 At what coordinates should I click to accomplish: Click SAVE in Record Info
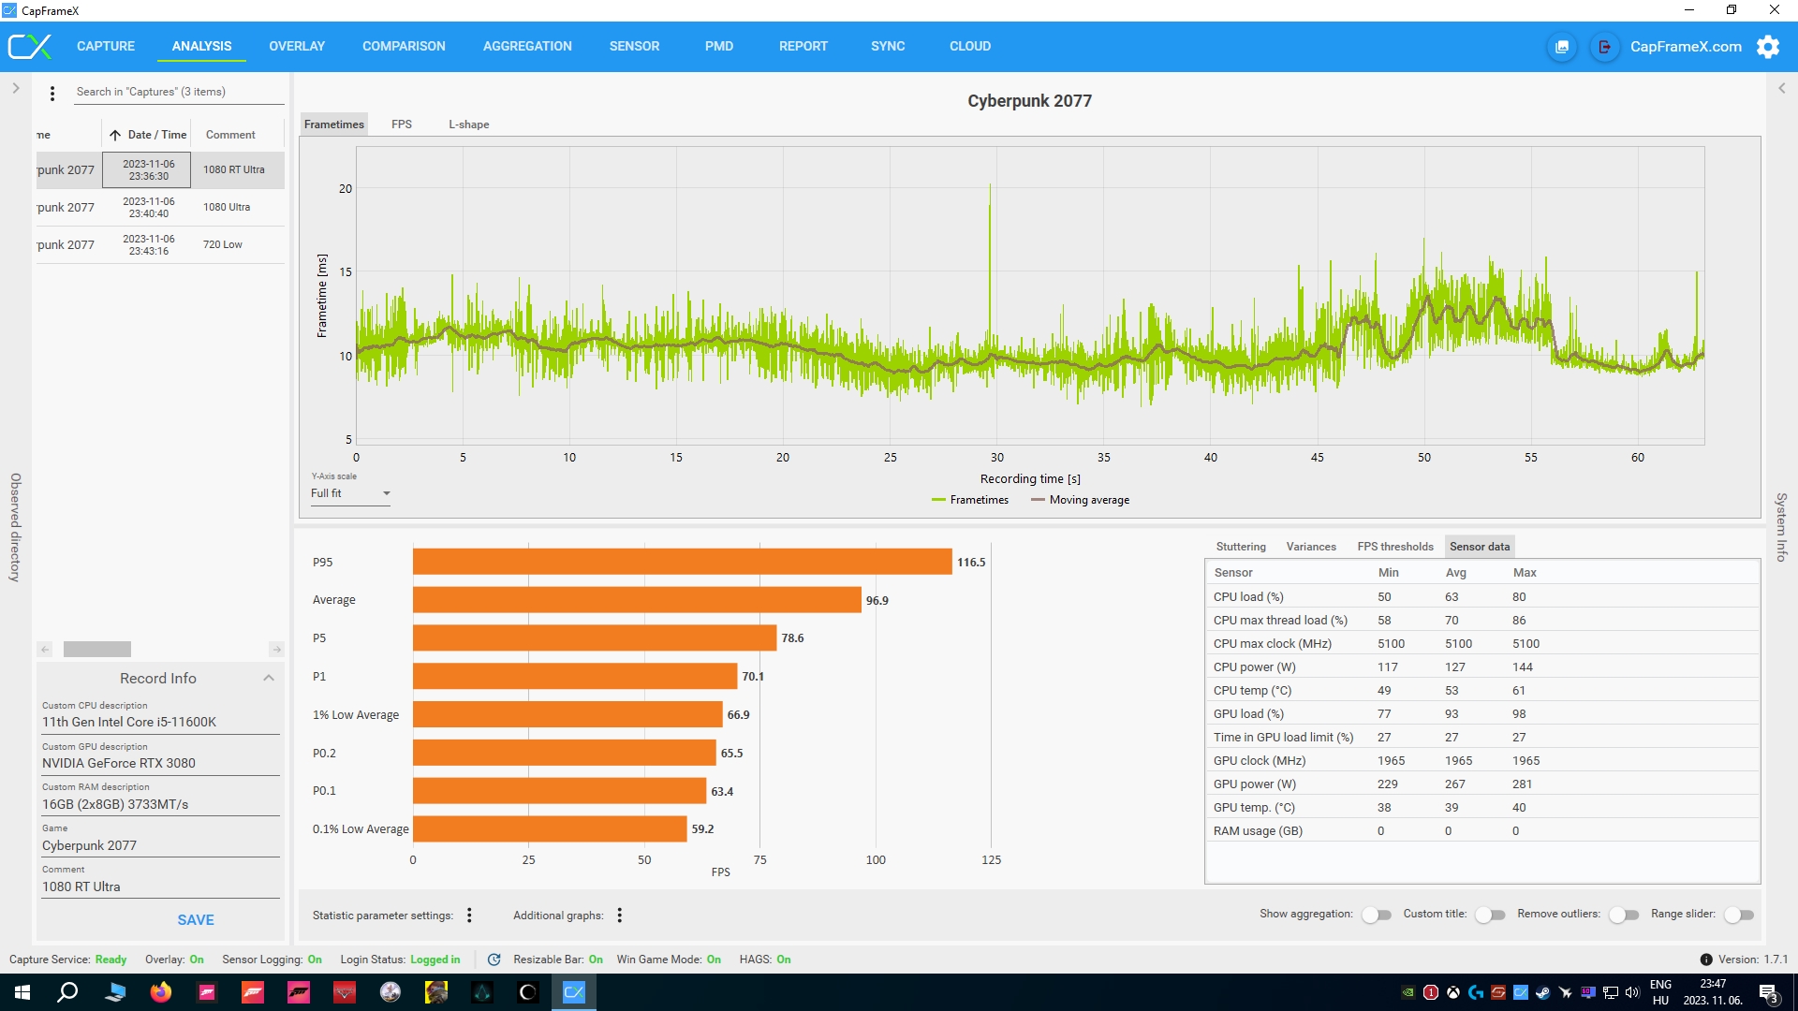(x=196, y=920)
